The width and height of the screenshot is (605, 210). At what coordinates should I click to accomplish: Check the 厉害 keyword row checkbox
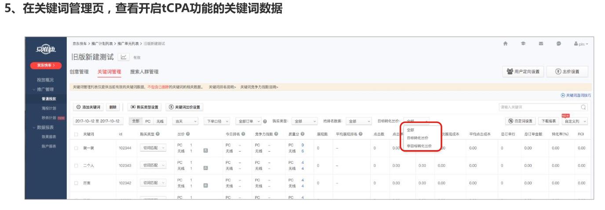77,183
